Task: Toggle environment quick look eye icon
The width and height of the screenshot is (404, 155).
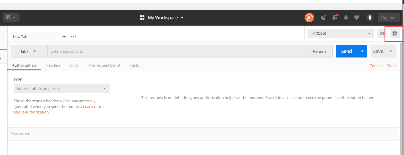Action: tap(382, 33)
